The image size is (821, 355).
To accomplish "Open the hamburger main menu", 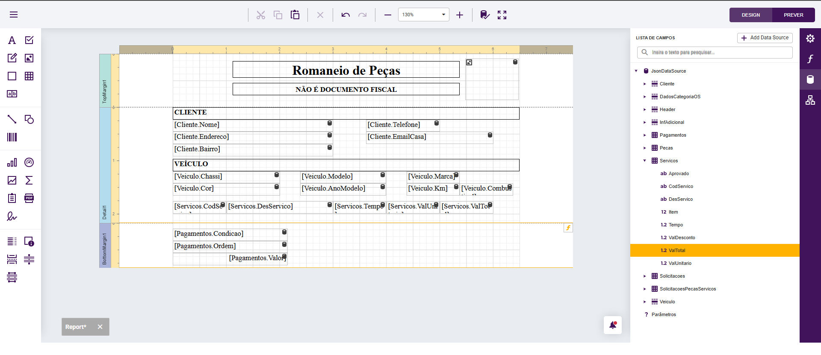I will point(14,15).
